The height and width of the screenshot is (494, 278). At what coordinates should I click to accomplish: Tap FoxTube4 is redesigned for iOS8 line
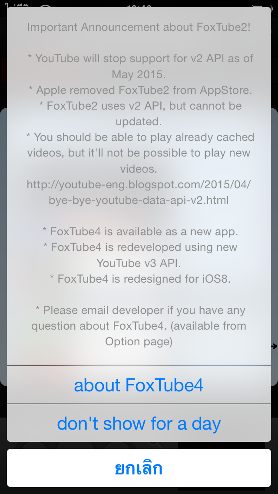140,279
